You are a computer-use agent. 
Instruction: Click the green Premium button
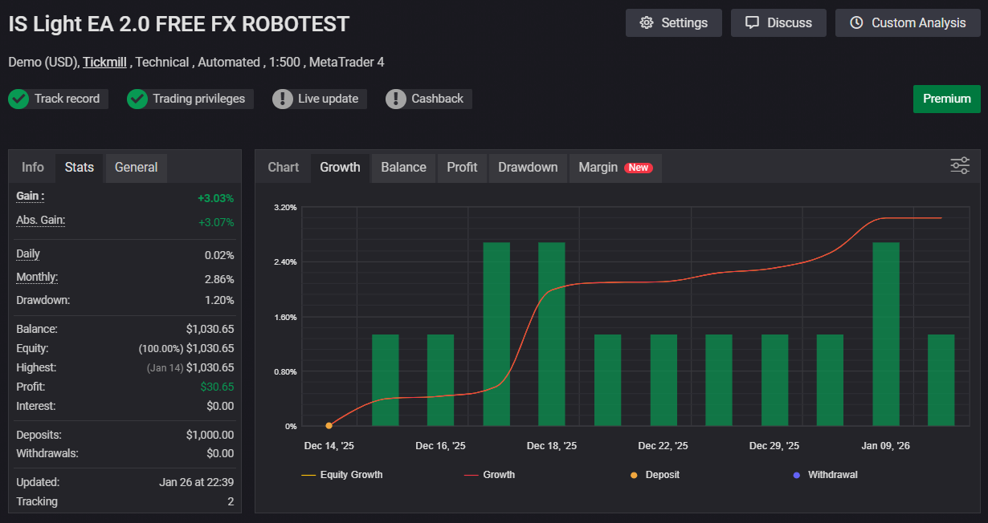(946, 99)
